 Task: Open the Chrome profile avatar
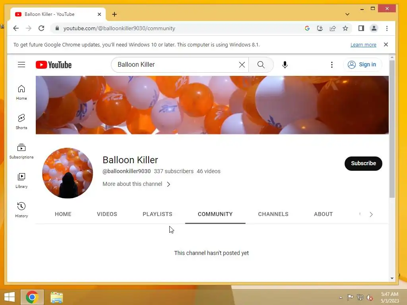coord(374,28)
